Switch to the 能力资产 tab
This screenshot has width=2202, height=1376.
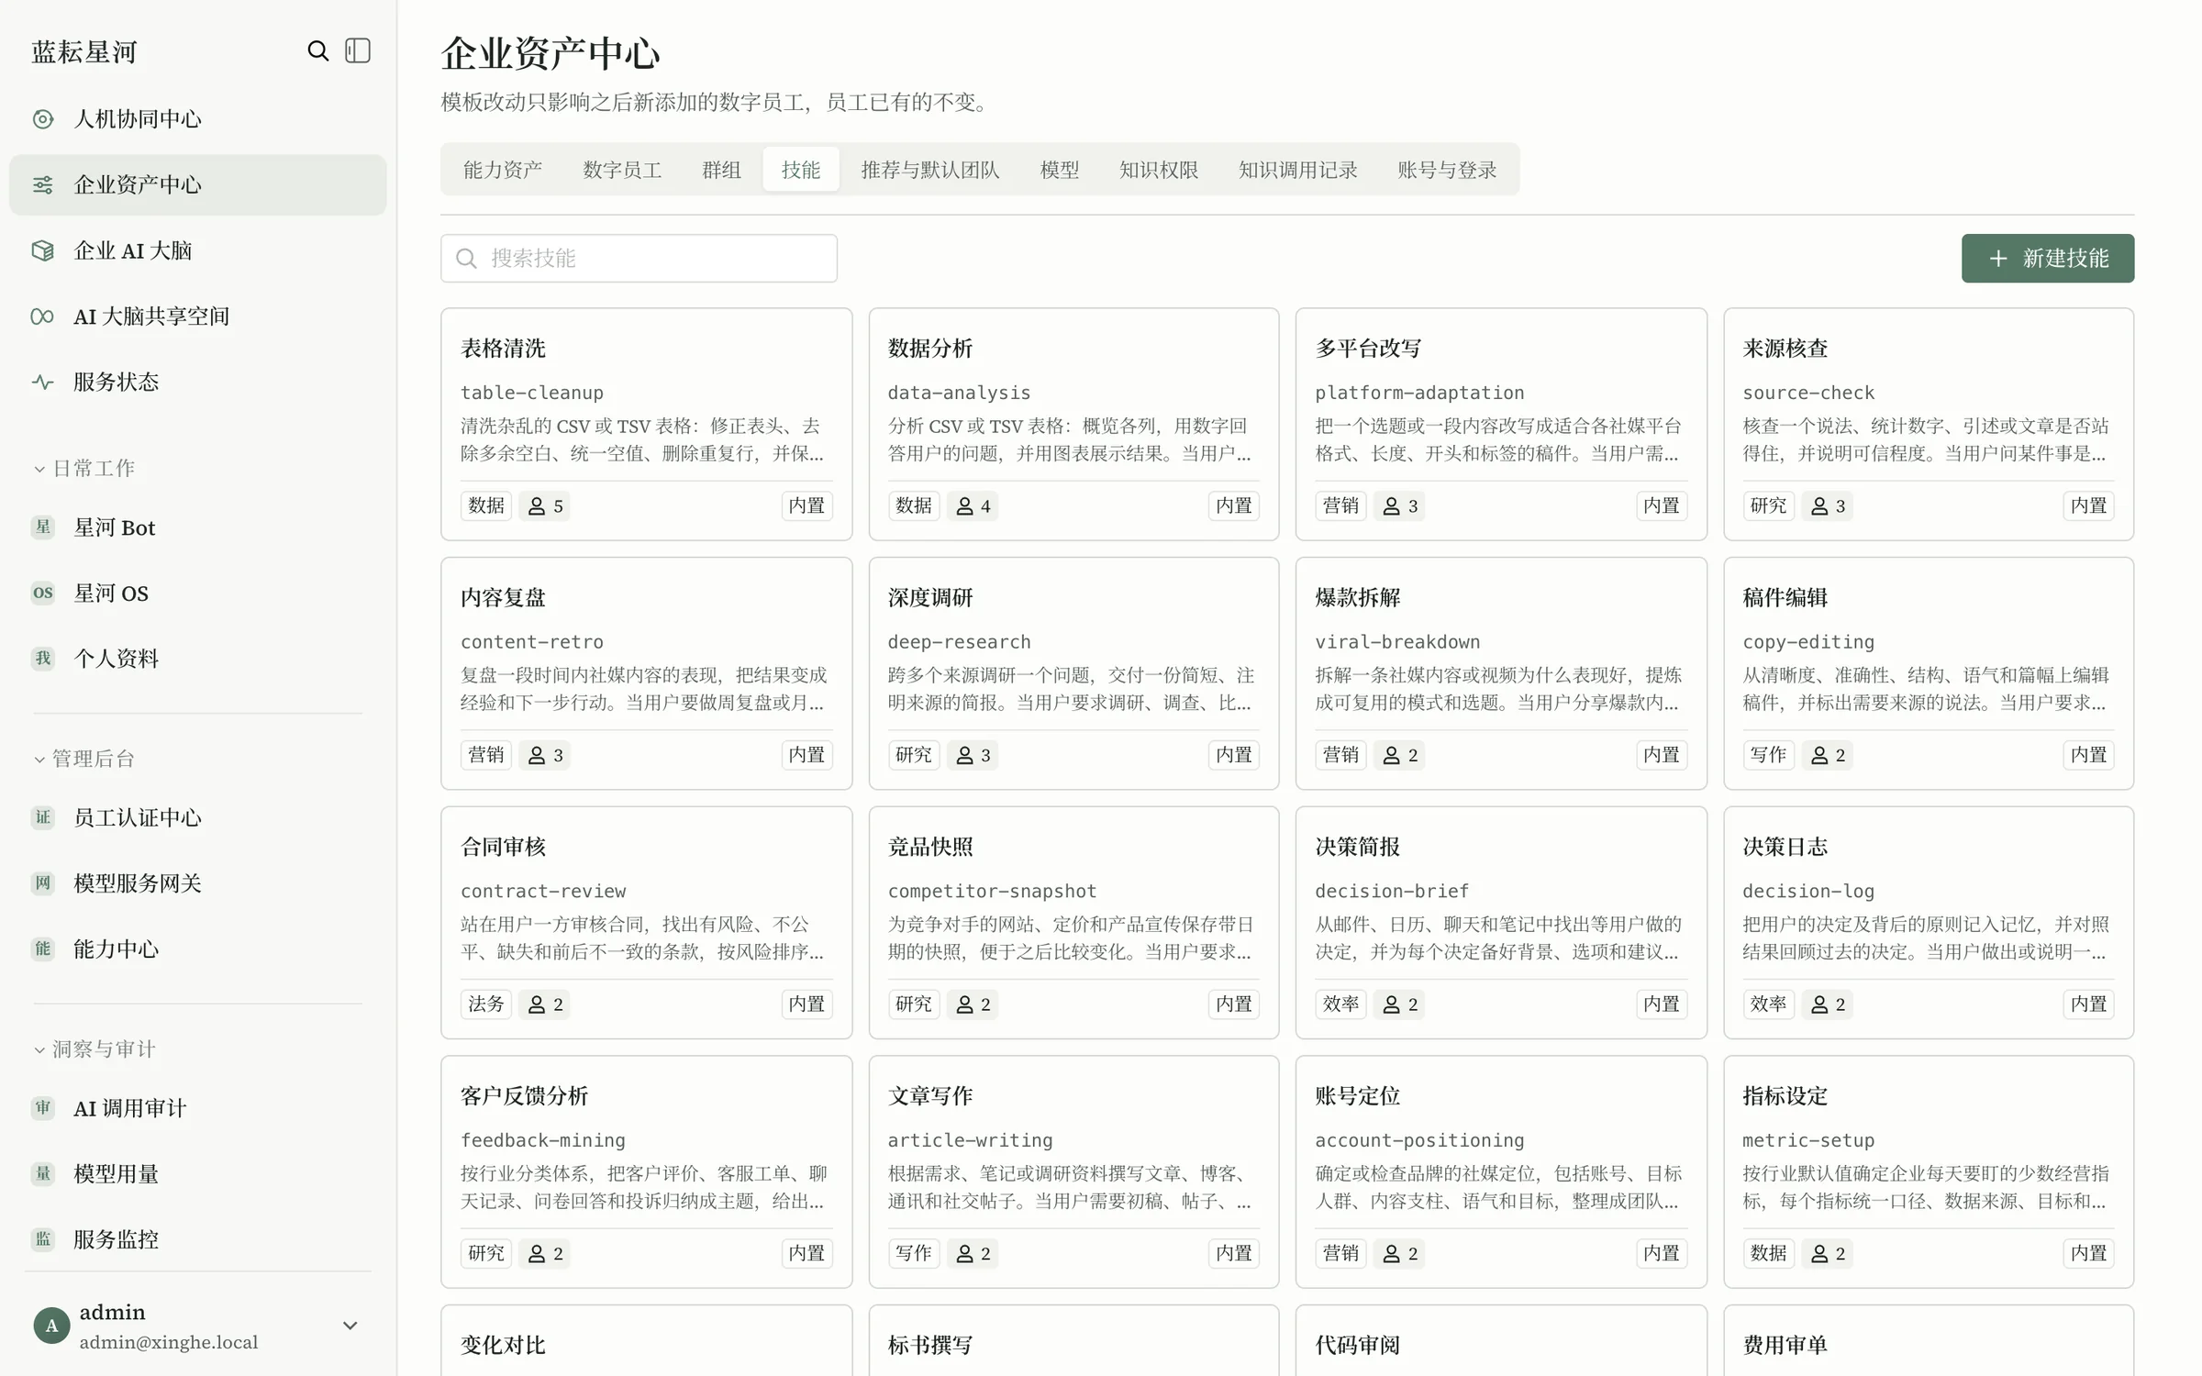tap(502, 170)
